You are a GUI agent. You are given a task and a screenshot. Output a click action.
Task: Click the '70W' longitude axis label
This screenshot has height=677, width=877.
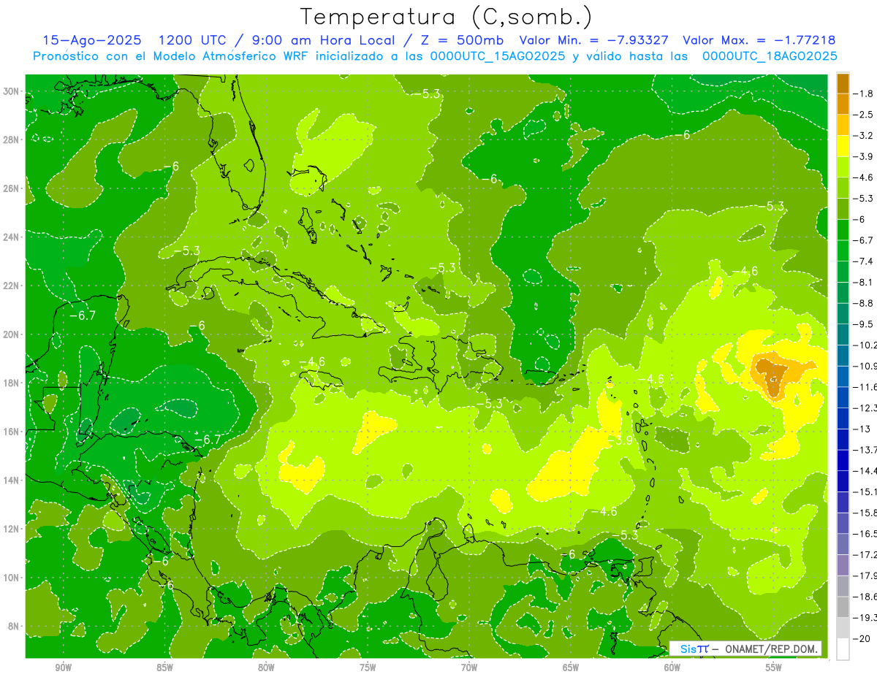click(469, 668)
